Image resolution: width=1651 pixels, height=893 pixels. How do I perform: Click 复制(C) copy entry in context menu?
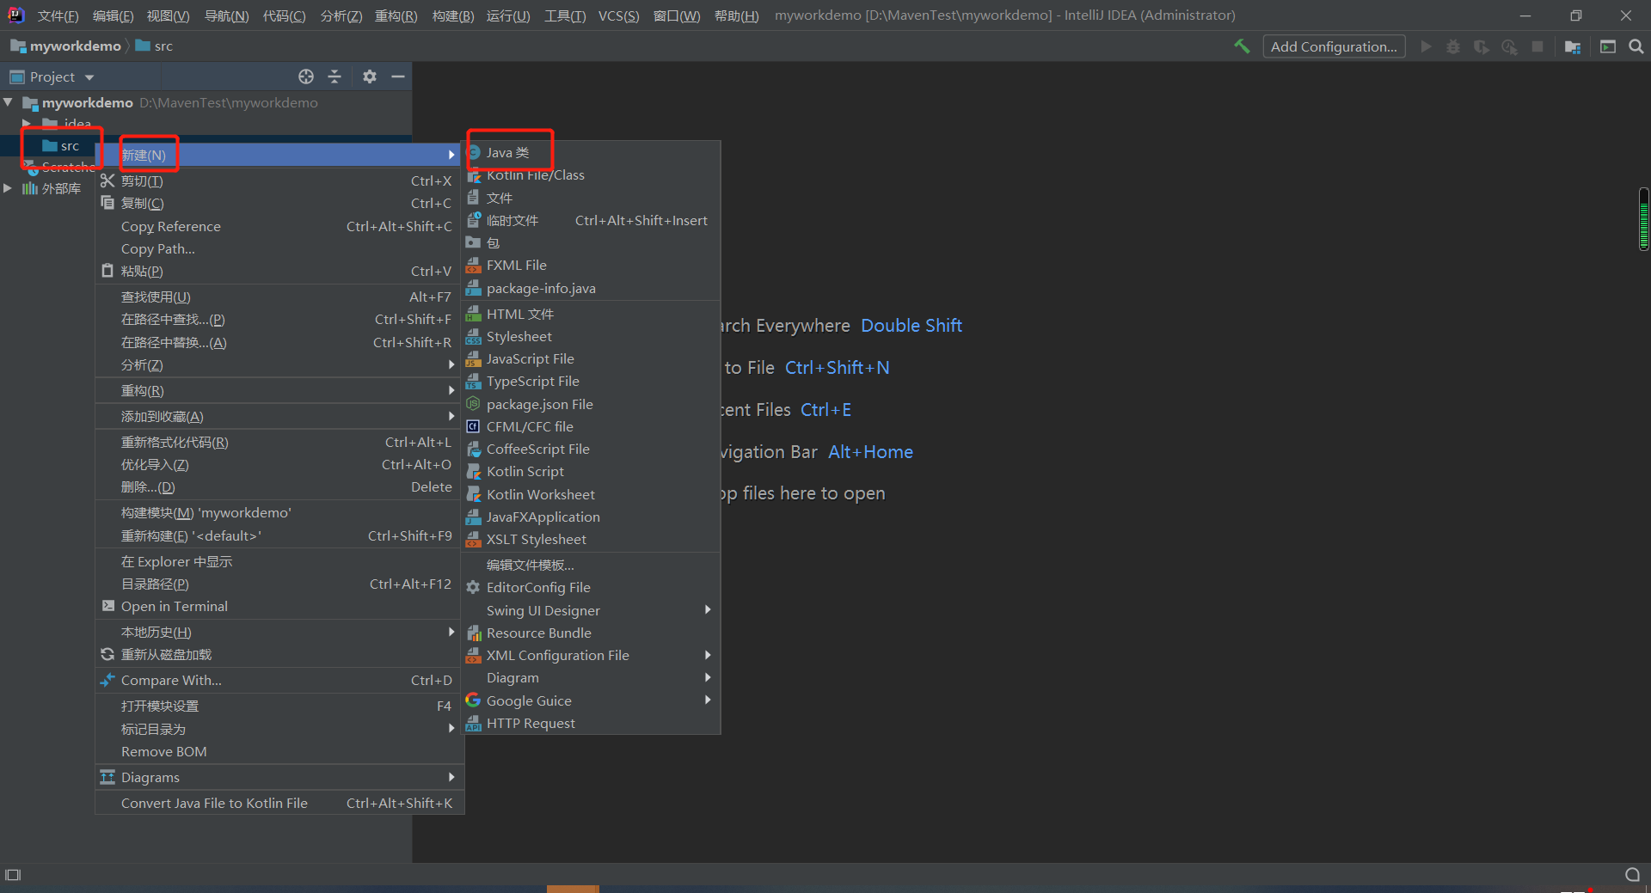[x=279, y=204]
